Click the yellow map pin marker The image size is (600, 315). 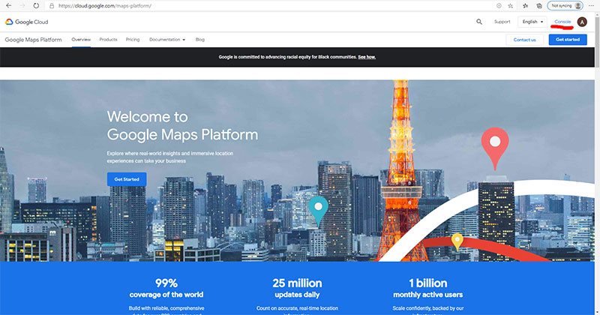click(457, 242)
